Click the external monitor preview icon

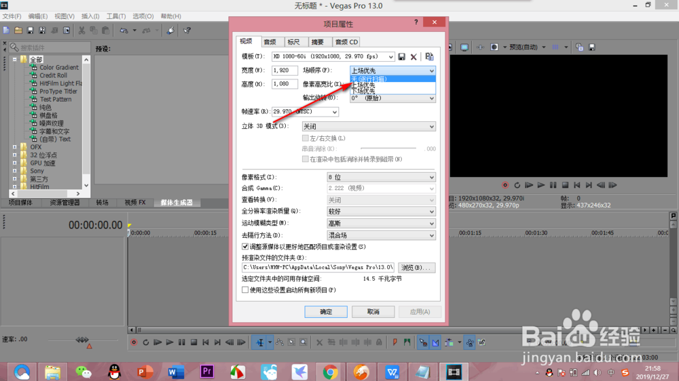tap(464, 47)
